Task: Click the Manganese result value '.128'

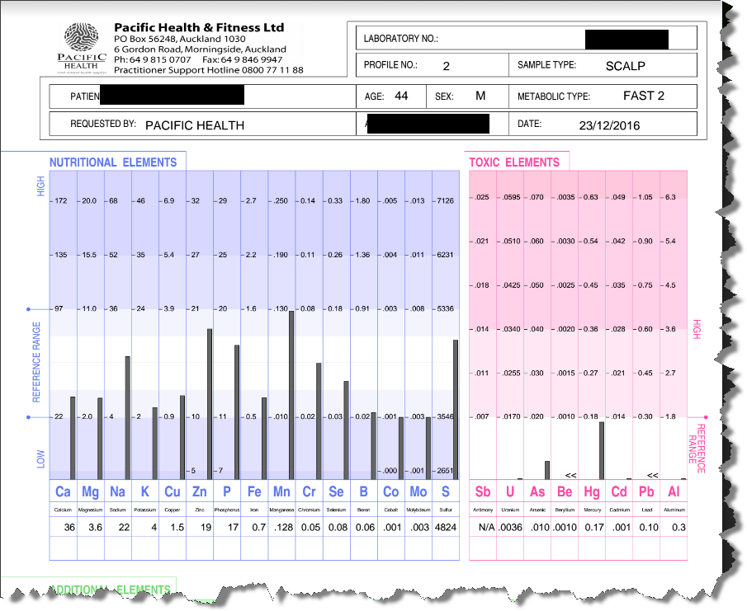Action: tap(283, 527)
